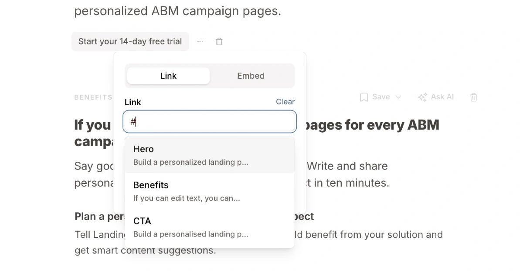Click the BENEFITS section label
Screen dimensions: 523x274
pos(93,97)
